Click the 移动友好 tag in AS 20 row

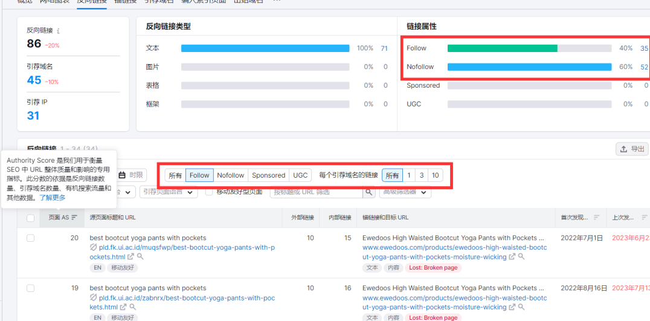pos(122,268)
